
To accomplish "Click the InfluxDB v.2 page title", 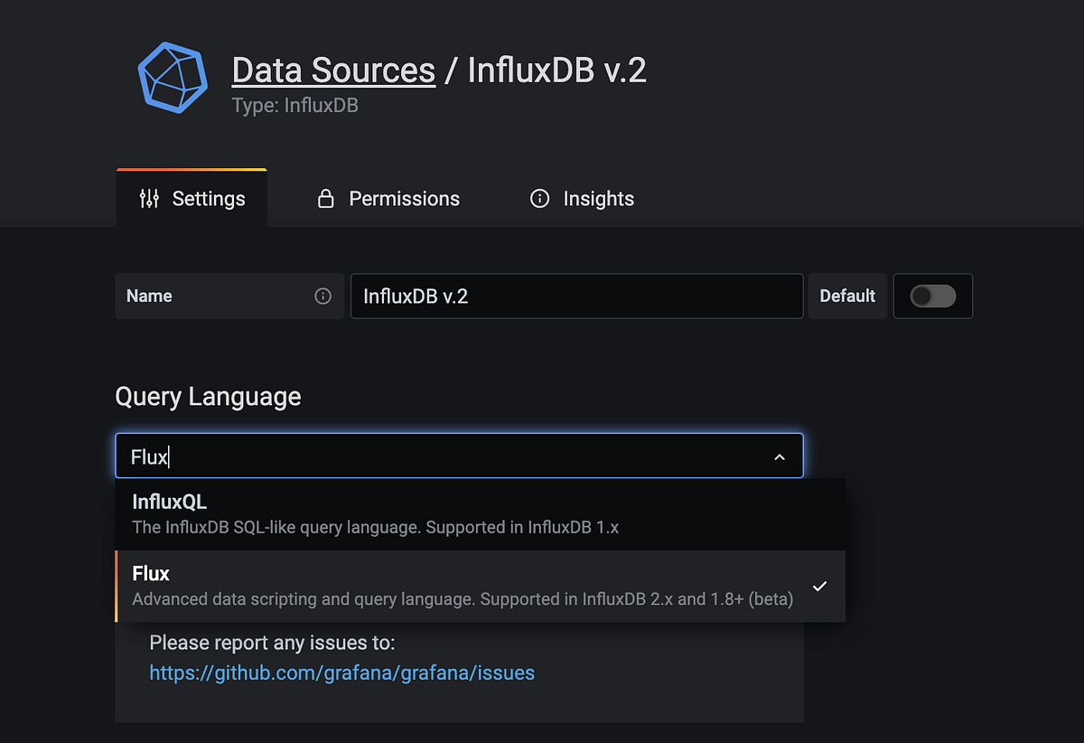I will pyautogui.click(x=557, y=71).
